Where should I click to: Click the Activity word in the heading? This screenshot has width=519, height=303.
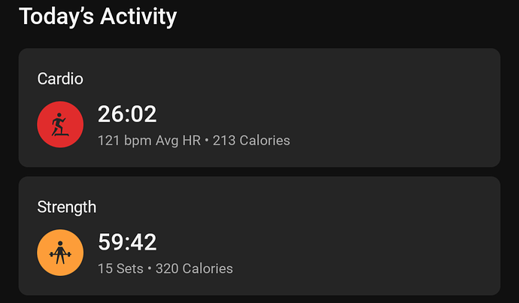[138, 17]
